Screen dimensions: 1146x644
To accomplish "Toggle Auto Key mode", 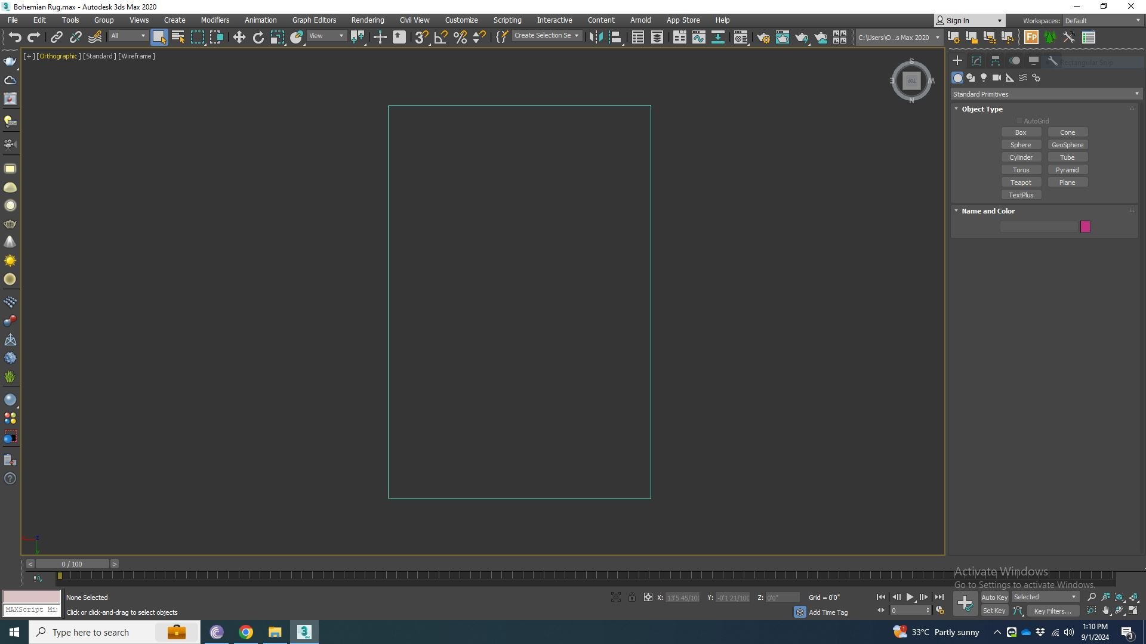I will (994, 597).
